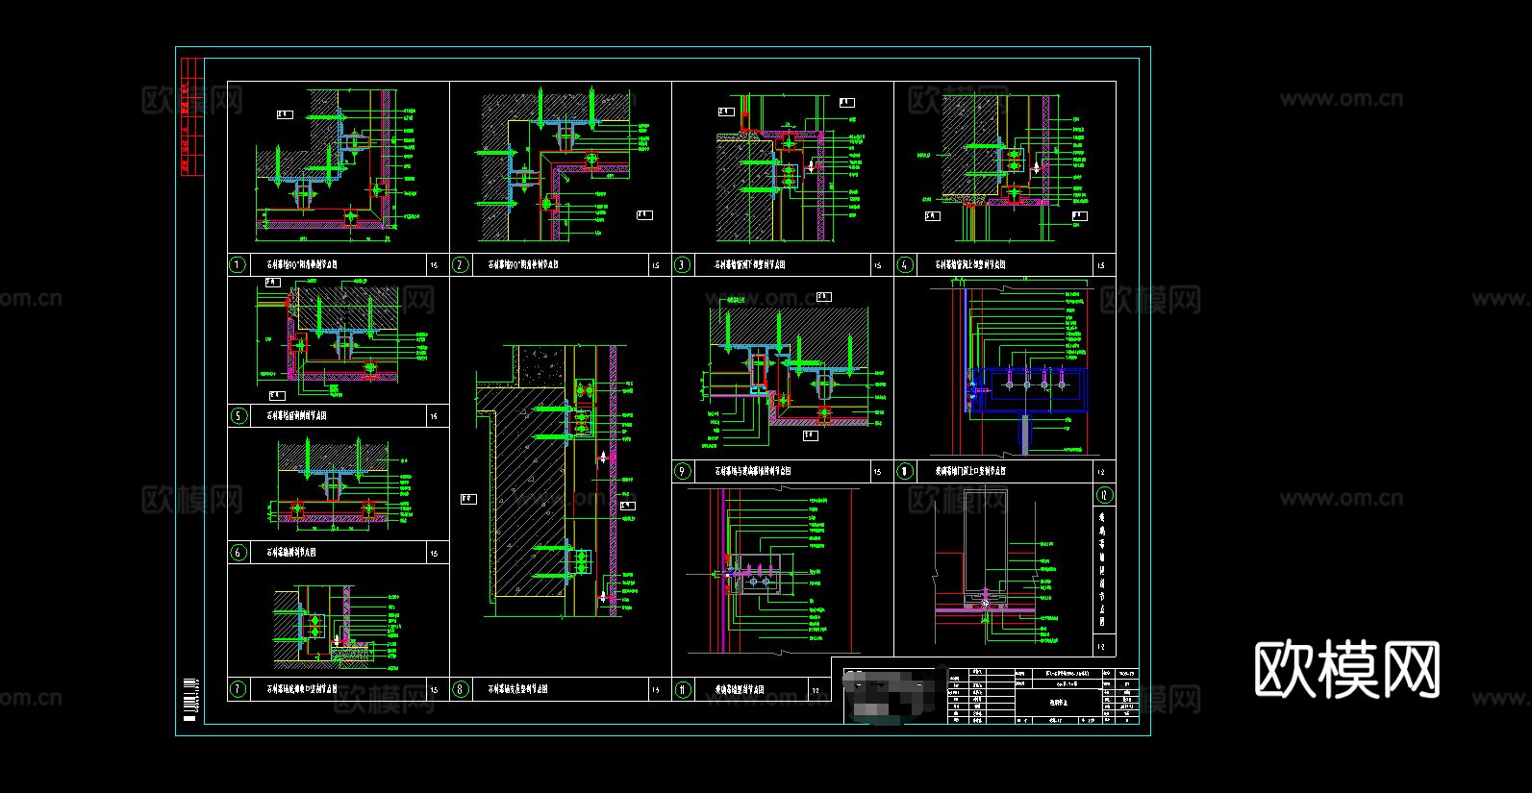Click the title text of detail 9

click(753, 471)
